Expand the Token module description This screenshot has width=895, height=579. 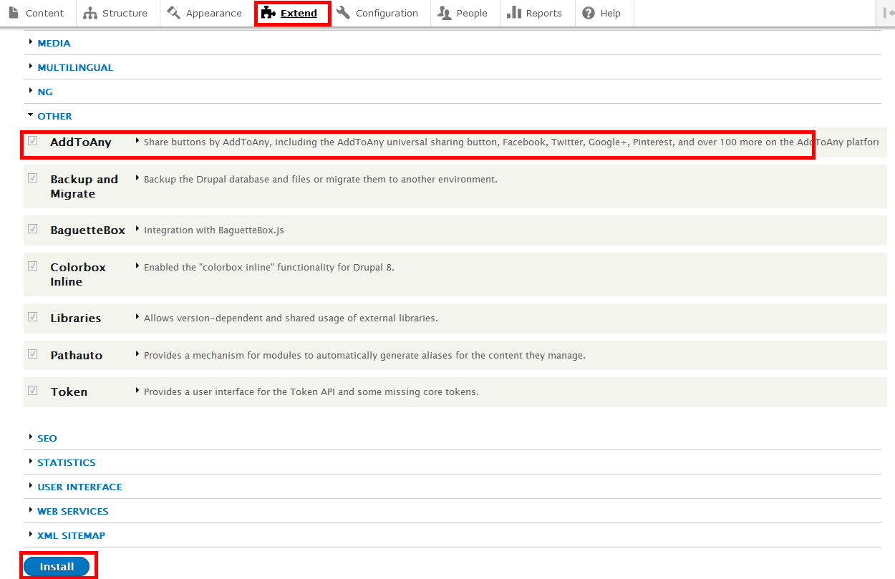[136, 391]
